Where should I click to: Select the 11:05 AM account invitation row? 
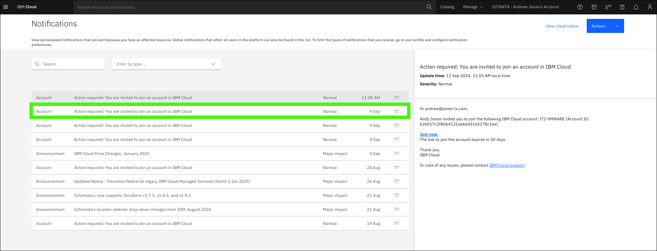pyautogui.click(x=220, y=98)
